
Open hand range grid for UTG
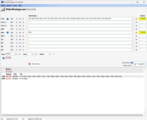[x=12, y=19]
